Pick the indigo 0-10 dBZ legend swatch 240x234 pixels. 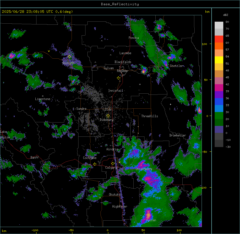point(219,130)
